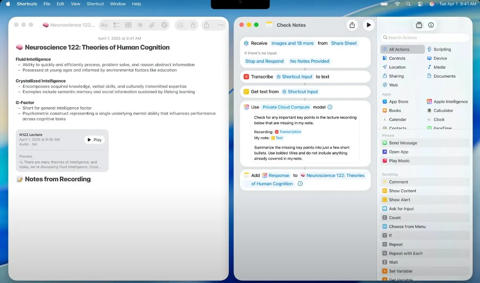Open the Notes text format Aa tool
480x283 pixels.
coord(104,25)
